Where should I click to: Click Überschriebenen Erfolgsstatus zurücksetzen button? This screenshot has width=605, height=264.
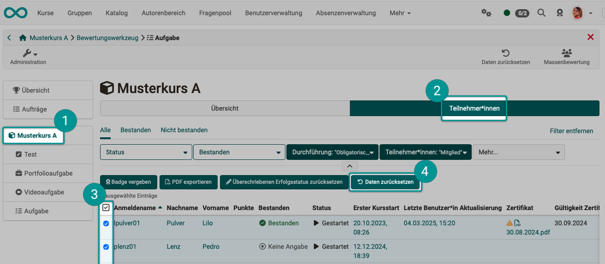coord(284,182)
